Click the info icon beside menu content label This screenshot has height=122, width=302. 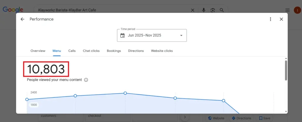pyautogui.click(x=86, y=80)
